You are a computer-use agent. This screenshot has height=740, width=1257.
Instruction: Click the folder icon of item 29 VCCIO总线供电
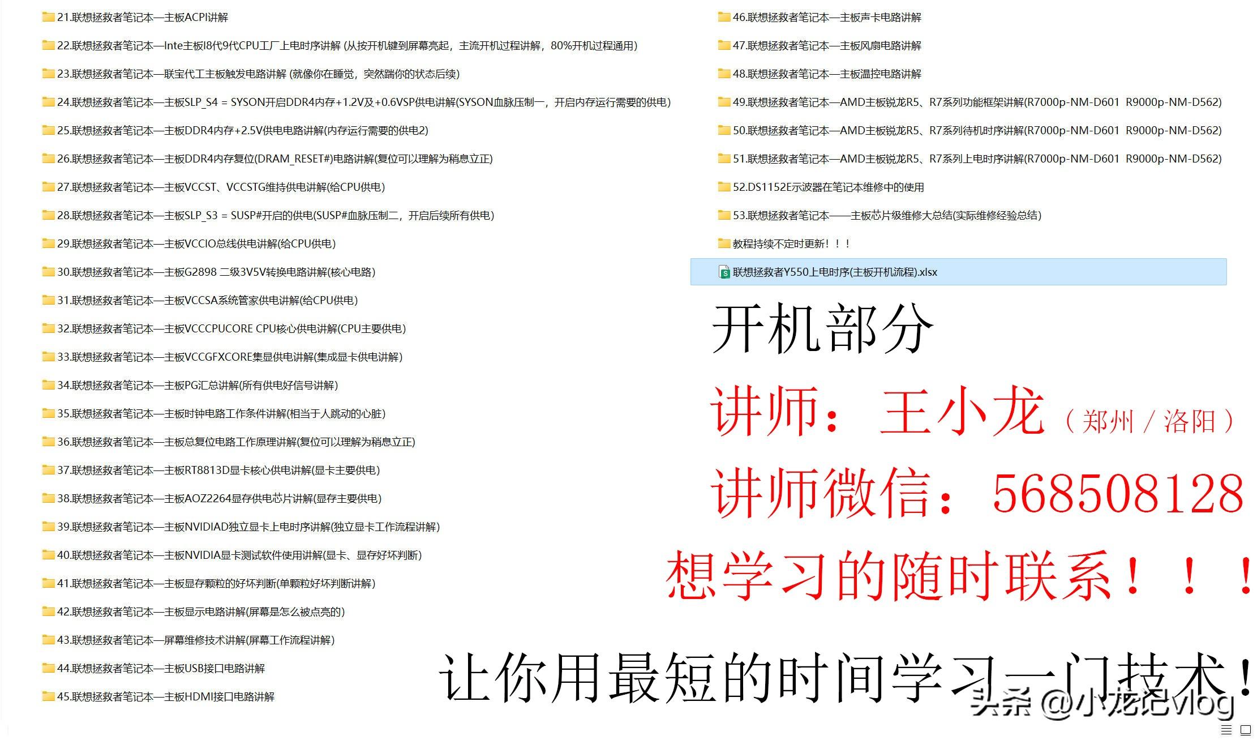point(48,243)
